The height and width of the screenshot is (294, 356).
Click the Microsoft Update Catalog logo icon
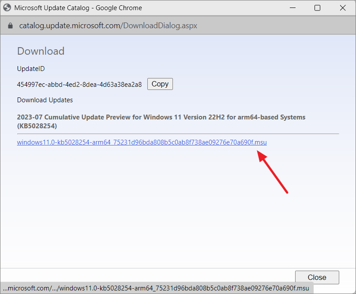[x=7, y=7]
